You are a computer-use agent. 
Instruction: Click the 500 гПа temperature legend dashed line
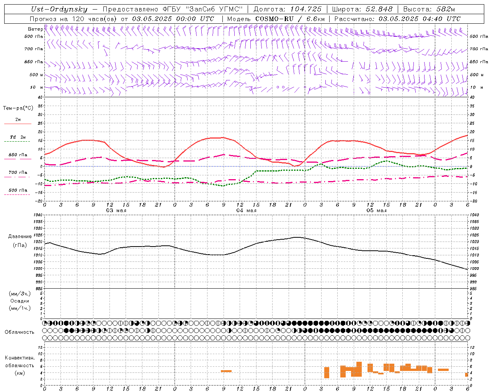point(17,195)
